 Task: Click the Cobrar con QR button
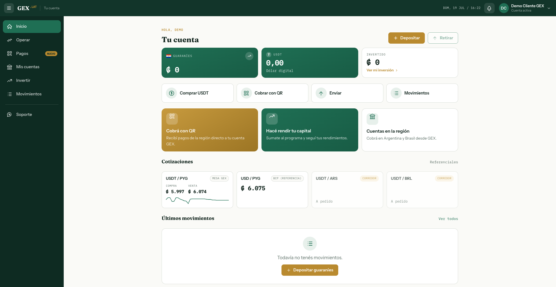pos(272,93)
